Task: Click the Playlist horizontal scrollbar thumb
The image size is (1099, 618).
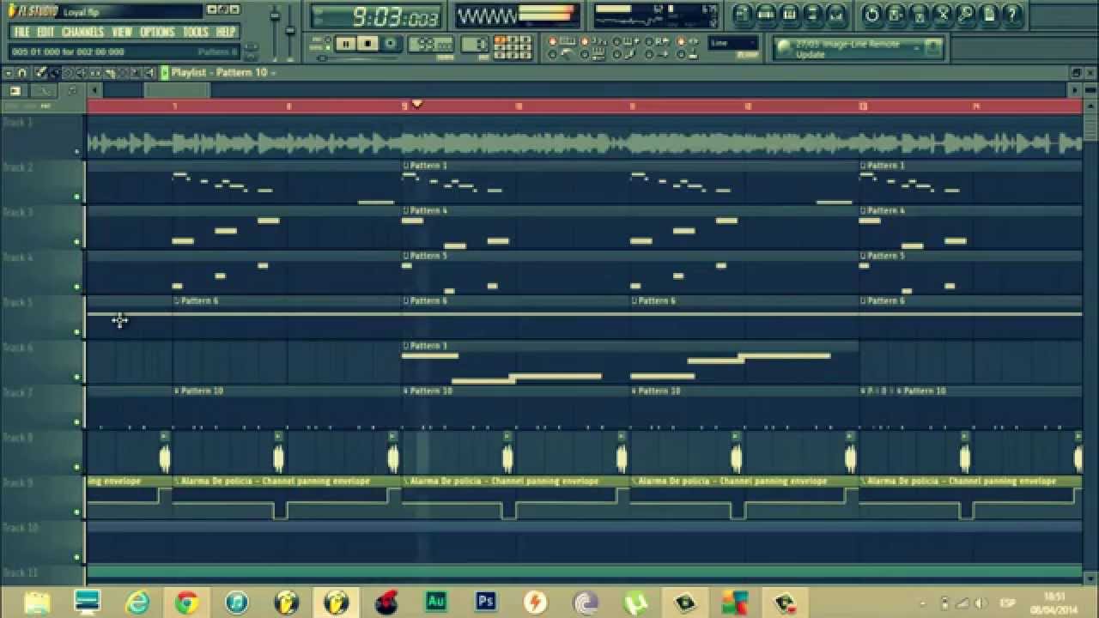Action: 177,90
